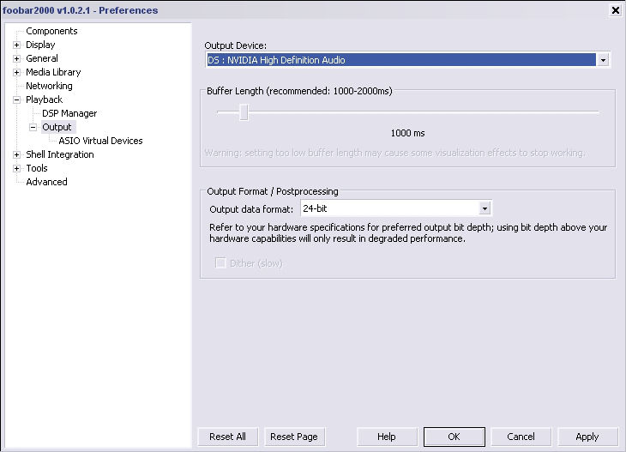Open the Networking preferences page
Image resolution: width=626 pixels, height=452 pixels.
coord(49,86)
